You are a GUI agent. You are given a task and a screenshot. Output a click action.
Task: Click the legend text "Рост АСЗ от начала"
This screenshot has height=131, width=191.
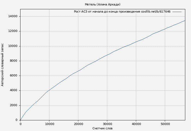coord(90,12)
